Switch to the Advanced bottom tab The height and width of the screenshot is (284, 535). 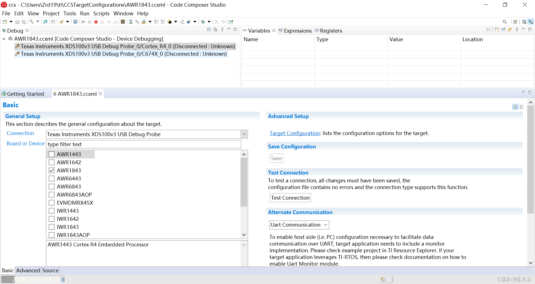[28, 270]
